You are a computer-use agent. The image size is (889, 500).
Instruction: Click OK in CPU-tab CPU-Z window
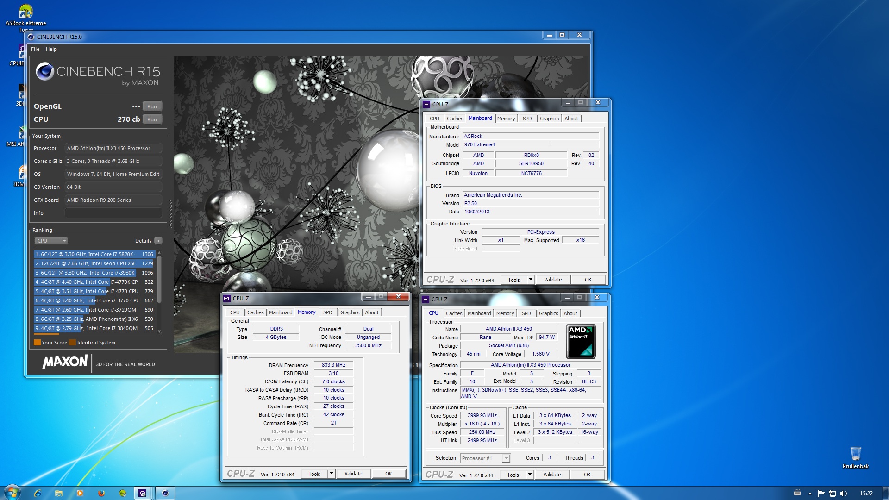click(588, 475)
